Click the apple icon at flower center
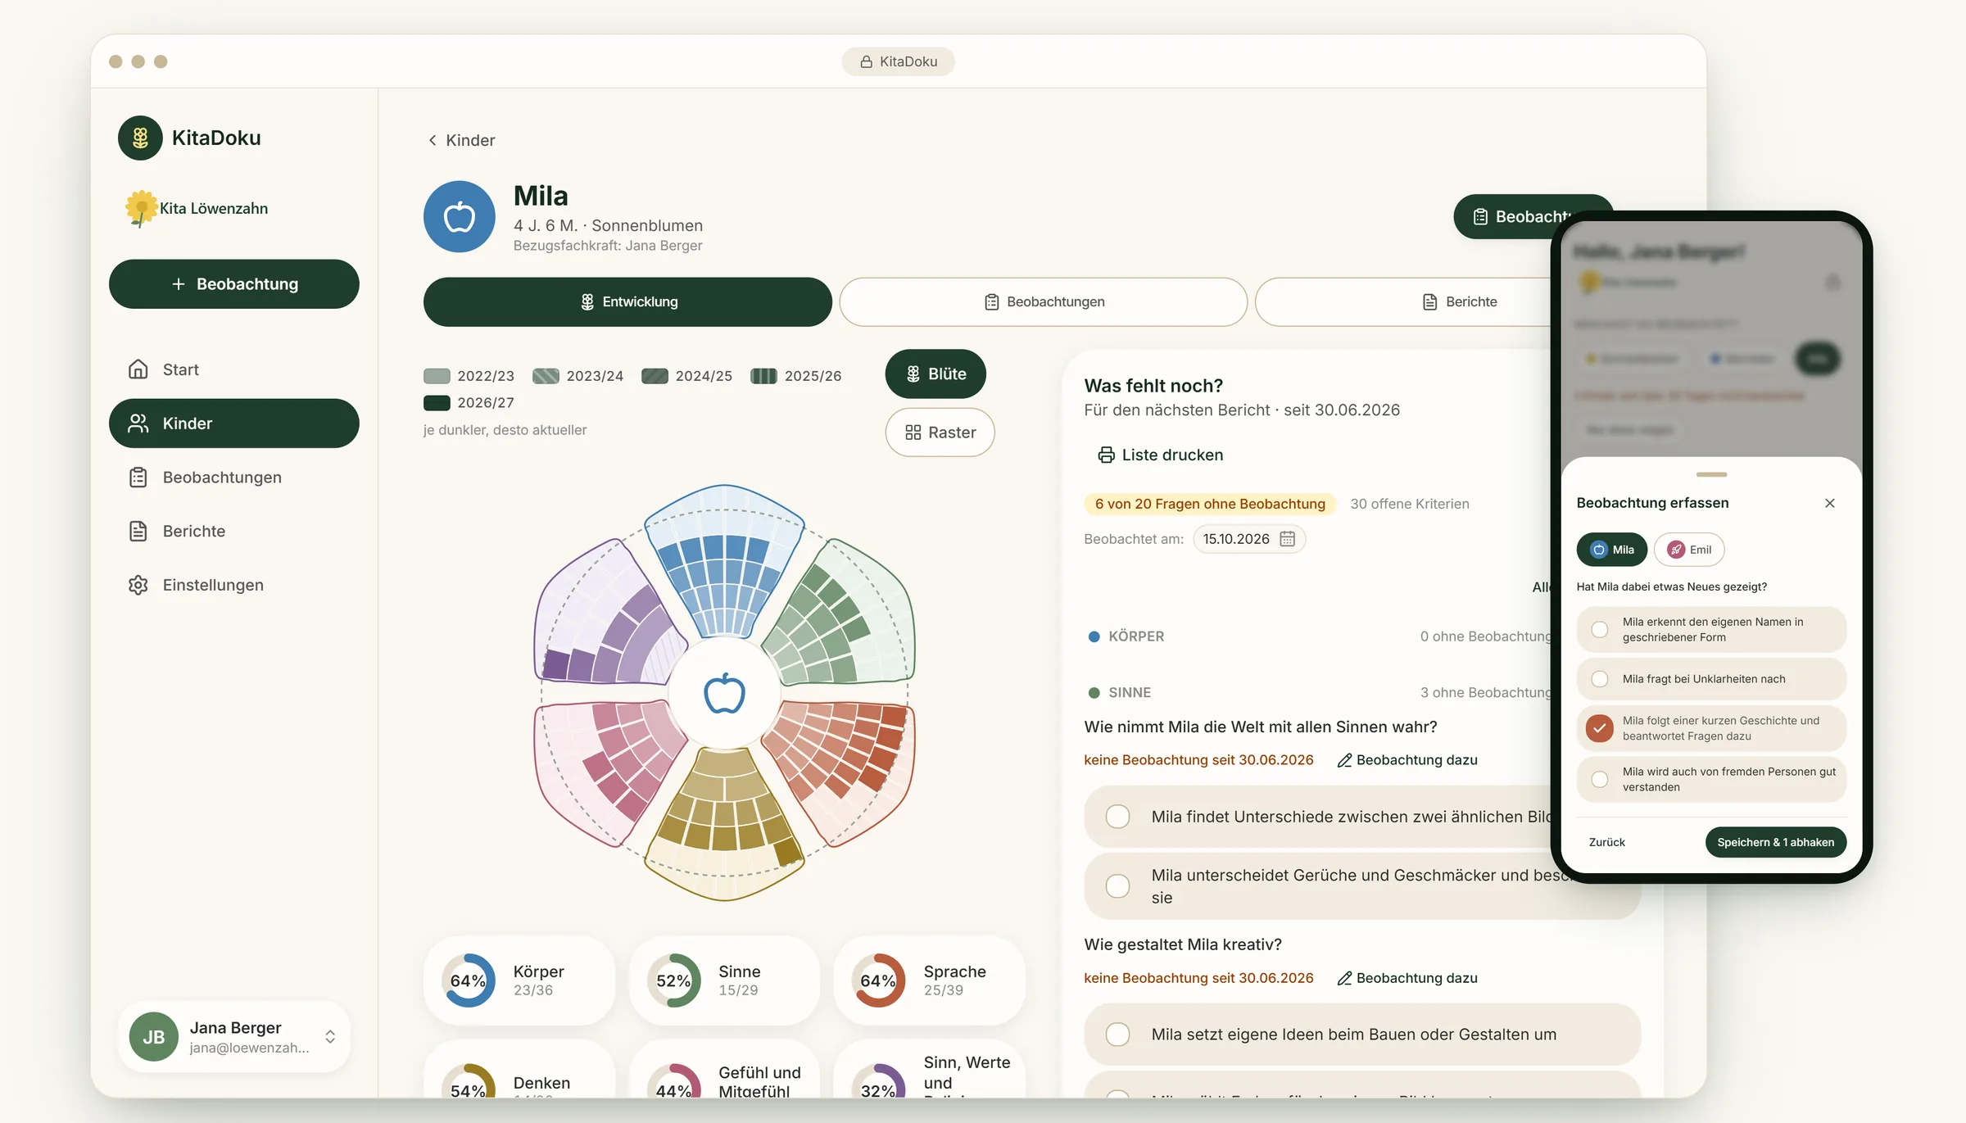1966x1123 pixels. [x=725, y=694]
